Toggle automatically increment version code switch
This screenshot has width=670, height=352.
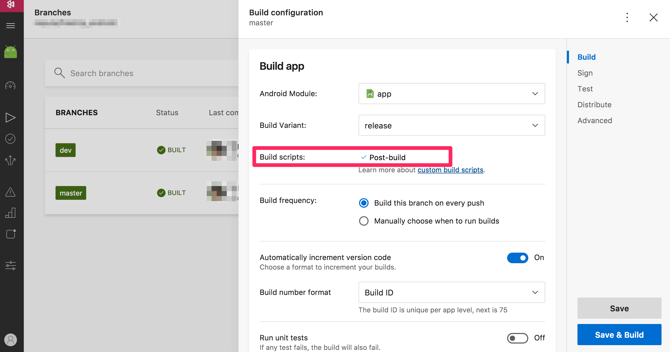click(x=517, y=258)
